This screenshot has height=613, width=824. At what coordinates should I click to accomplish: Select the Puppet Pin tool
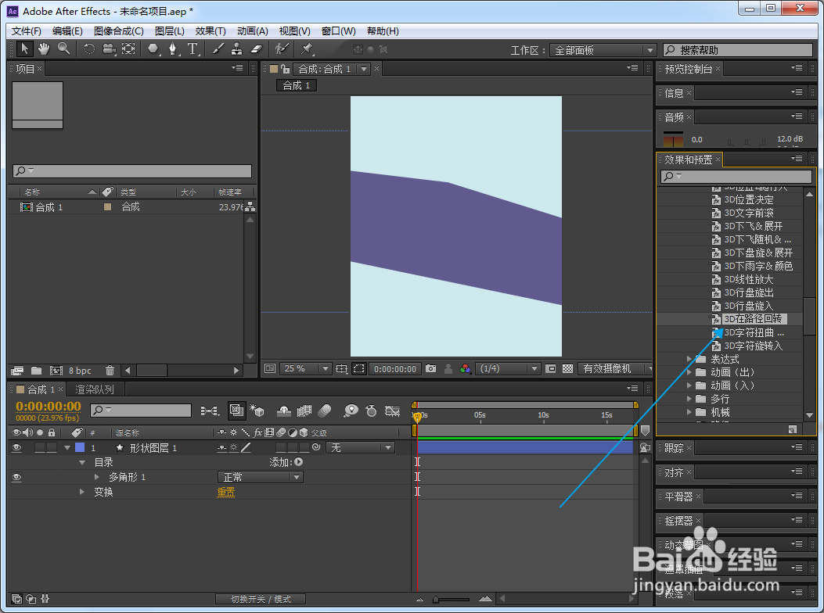click(x=307, y=49)
